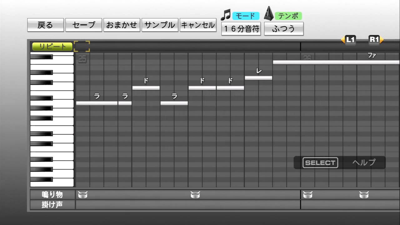Select the long ファ note bar
The image size is (400, 225).
click(x=336, y=62)
